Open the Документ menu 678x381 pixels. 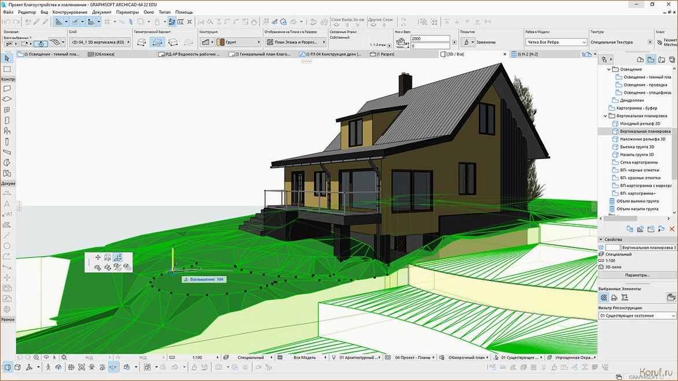click(x=102, y=12)
